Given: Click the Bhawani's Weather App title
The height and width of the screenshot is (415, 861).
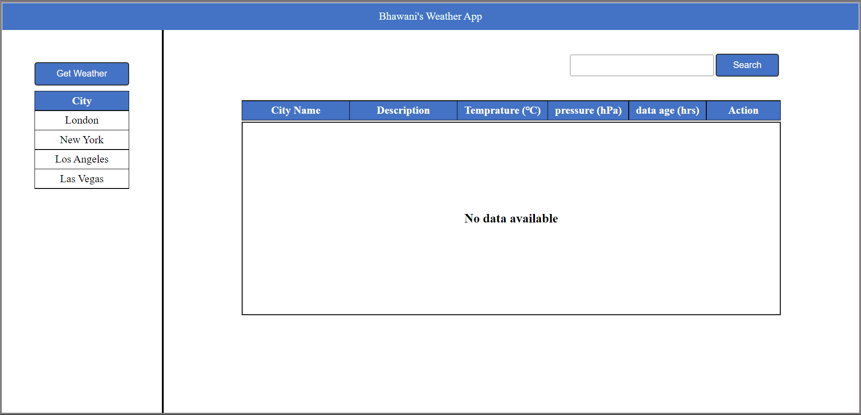Looking at the screenshot, I should 430,16.
